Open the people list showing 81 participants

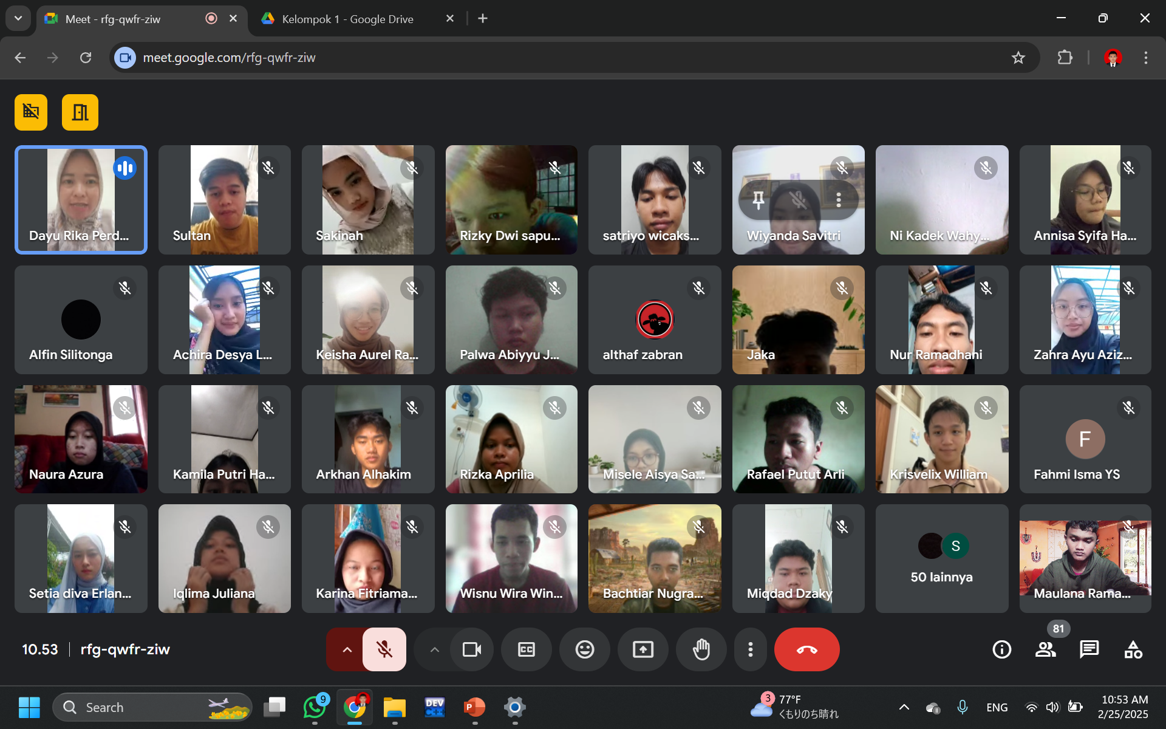click(1045, 649)
